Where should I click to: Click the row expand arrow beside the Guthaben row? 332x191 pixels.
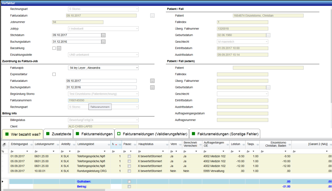coord(3,181)
